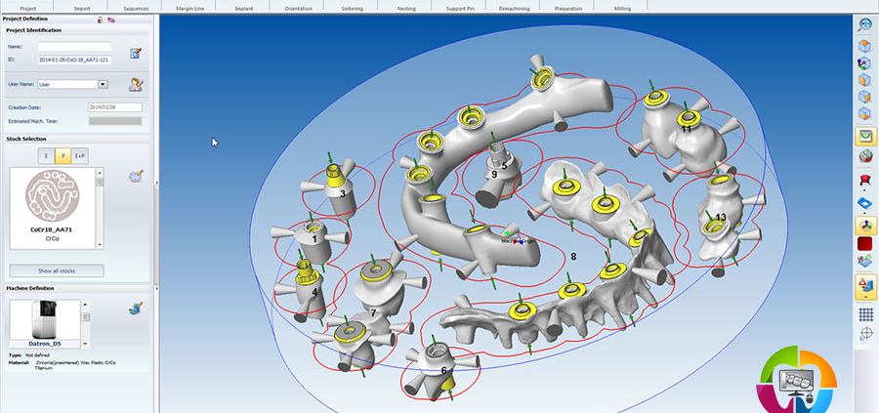Select the third cube view icon
The height and width of the screenshot is (413, 879).
(x=865, y=80)
